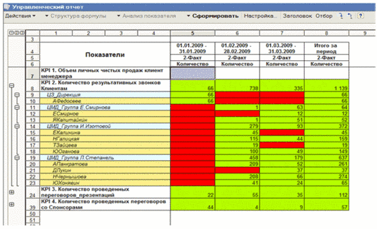
Task: Select the НГалицкая row label
Action: pos(105,139)
